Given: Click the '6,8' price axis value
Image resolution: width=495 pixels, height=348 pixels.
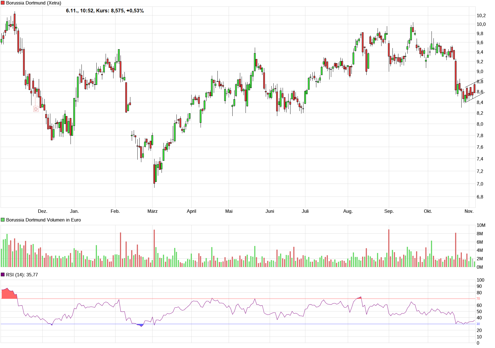Looking at the screenshot, I should point(480,197).
